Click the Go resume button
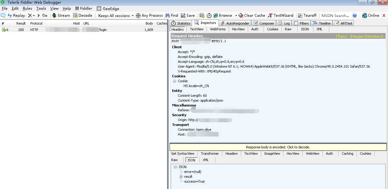The image size is (388, 189). click(42, 15)
